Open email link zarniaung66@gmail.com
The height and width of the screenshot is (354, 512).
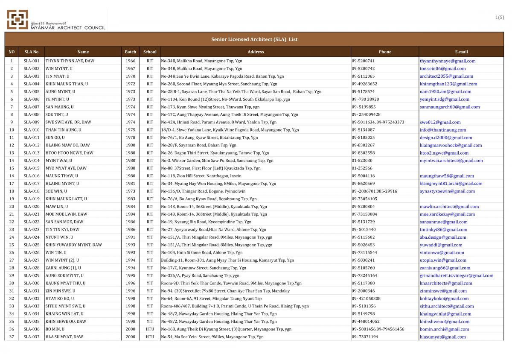coord(445,268)
